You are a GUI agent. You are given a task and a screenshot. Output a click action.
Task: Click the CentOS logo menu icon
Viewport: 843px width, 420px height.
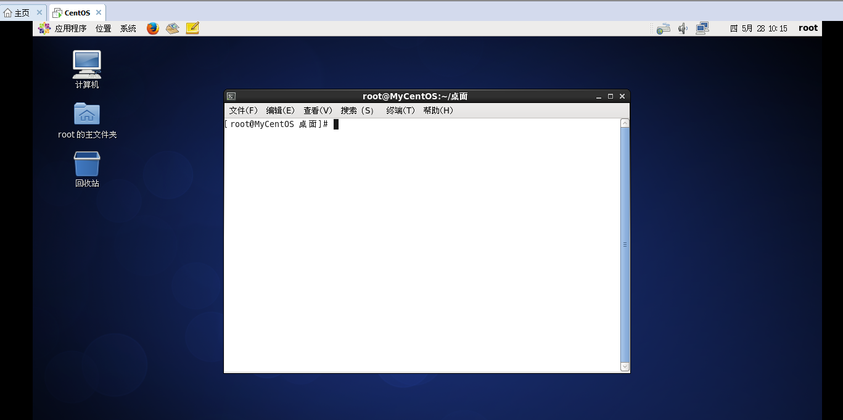click(x=43, y=28)
